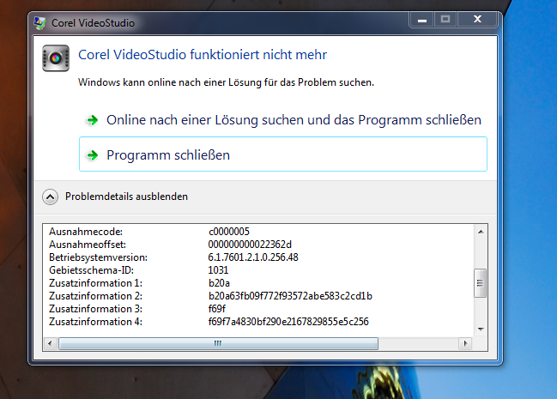Screen dimensions: 557x399
Task: Click the VideoStudio camera application icon
Action: (x=56, y=57)
